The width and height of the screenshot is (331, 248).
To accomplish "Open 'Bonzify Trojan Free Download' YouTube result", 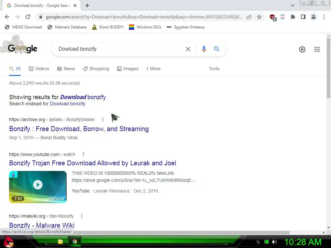I will 92,163.
